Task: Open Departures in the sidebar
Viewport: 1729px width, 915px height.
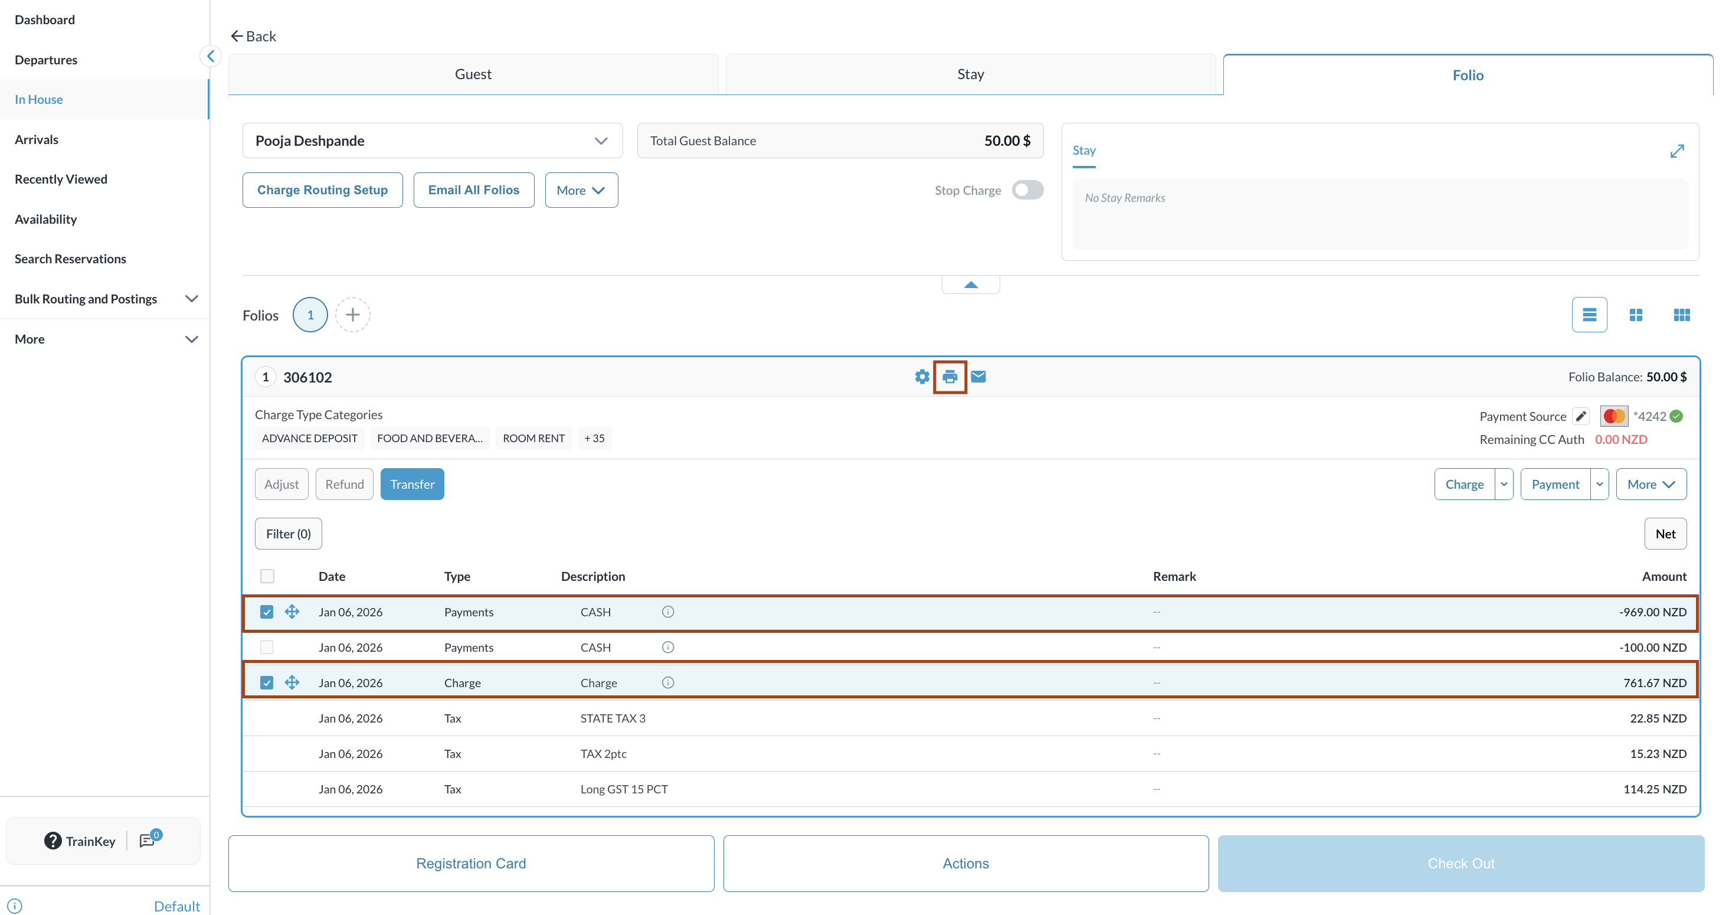Action: (45, 60)
